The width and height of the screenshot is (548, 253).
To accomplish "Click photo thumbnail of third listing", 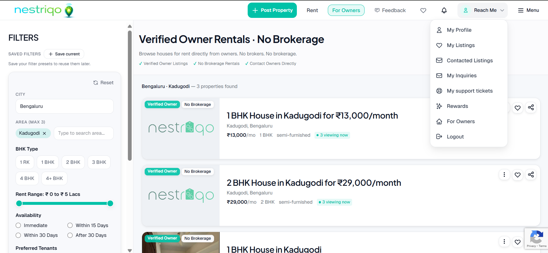I will [181, 243].
